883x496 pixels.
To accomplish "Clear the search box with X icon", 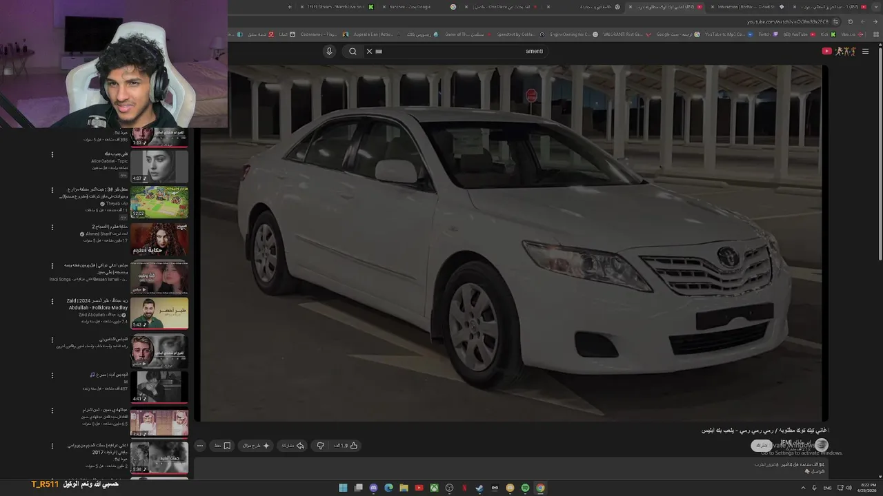I will pyautogui.click(x=369, y=51).
